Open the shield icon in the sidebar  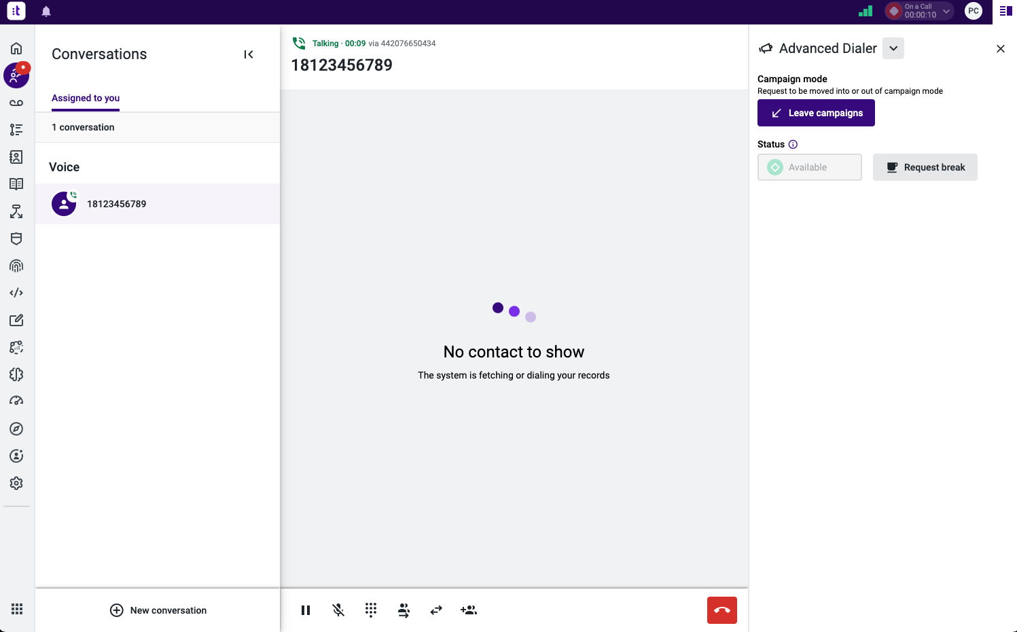tap(16, 239)
